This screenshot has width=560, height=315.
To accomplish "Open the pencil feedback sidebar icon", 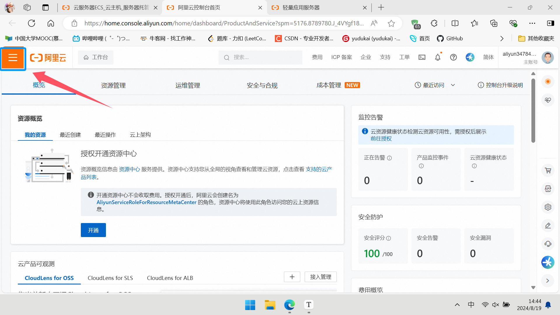I will [x=548, y=225].
